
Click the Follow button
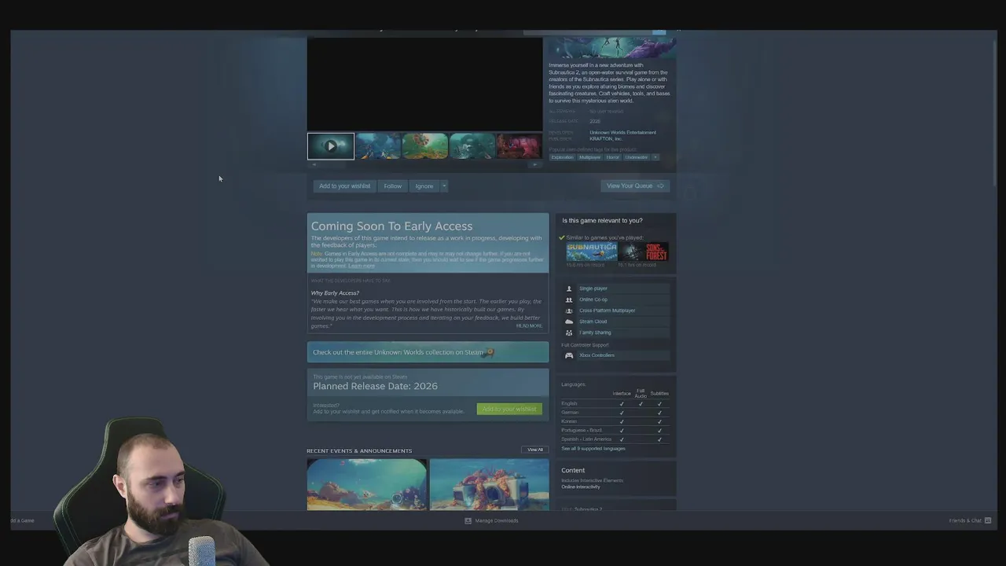tap(393, 186)
